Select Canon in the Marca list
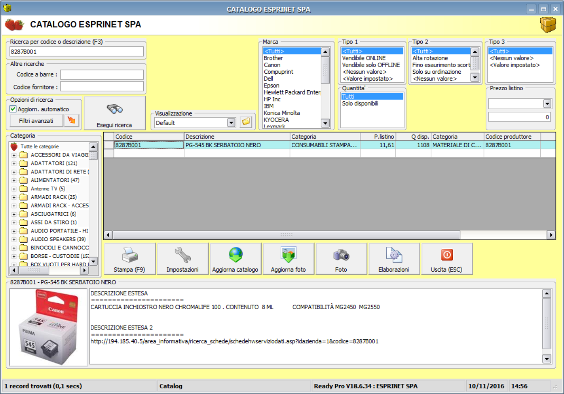The width and height of the screenshot is (564, 394). click(272, 65)
